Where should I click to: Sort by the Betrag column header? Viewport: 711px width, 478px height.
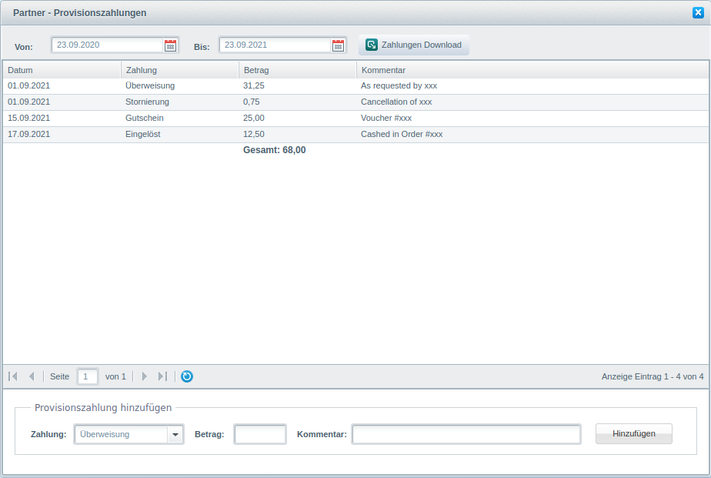[298, 70]
